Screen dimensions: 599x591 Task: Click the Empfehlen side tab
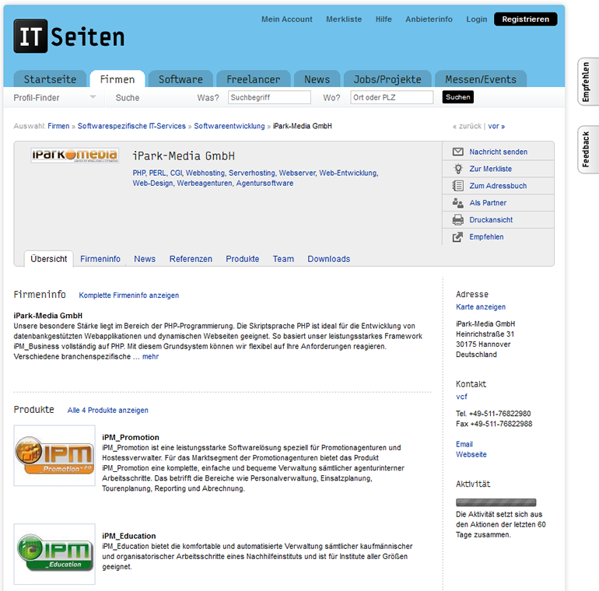tap(587, 82)
